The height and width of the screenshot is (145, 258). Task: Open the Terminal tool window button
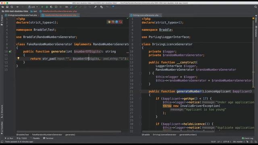coord(48,138)
